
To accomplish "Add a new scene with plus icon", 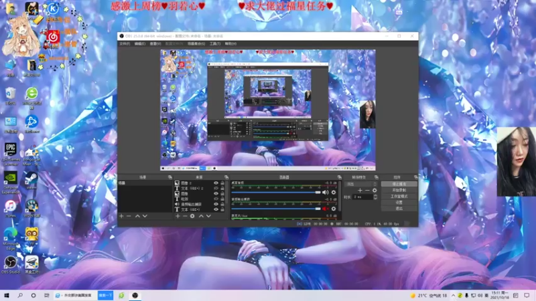I will click(x=121, y=216).
